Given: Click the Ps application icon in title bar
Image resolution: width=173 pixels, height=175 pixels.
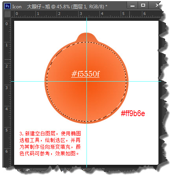Looking at the screenshot, I should [7, 6].
